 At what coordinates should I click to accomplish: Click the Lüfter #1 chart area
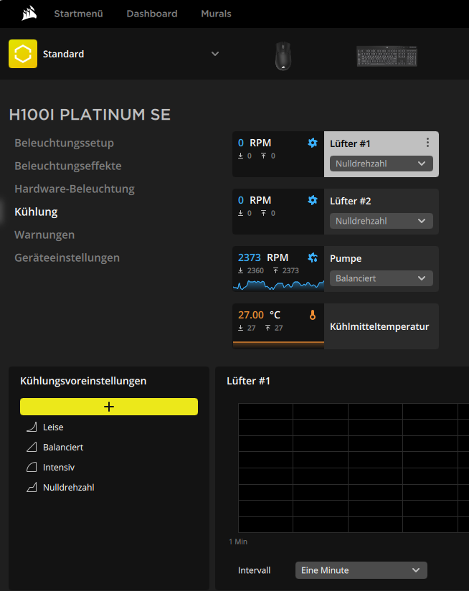[x=354, y=468]
